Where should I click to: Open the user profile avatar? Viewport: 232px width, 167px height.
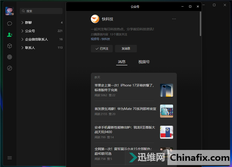[x=10, y=11]
